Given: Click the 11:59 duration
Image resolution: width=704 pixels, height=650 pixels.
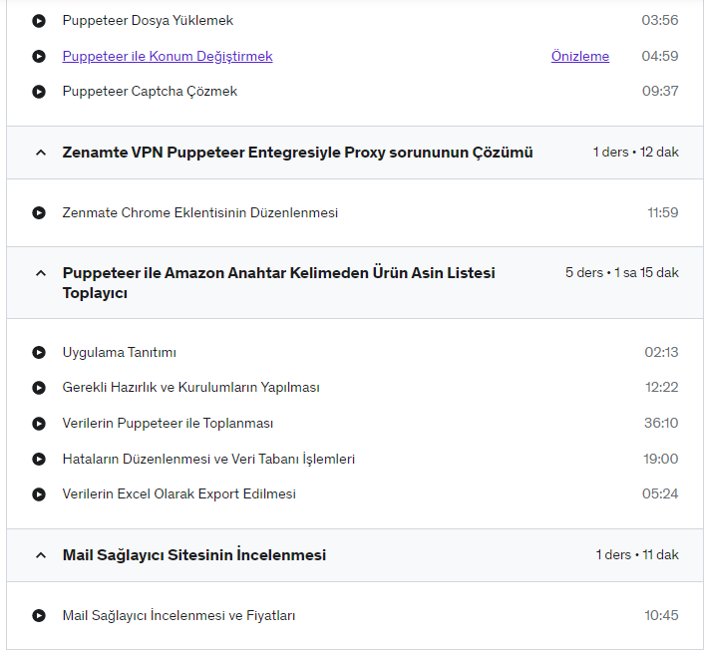Looking at the screenshot, I should [x=663, y=212].
